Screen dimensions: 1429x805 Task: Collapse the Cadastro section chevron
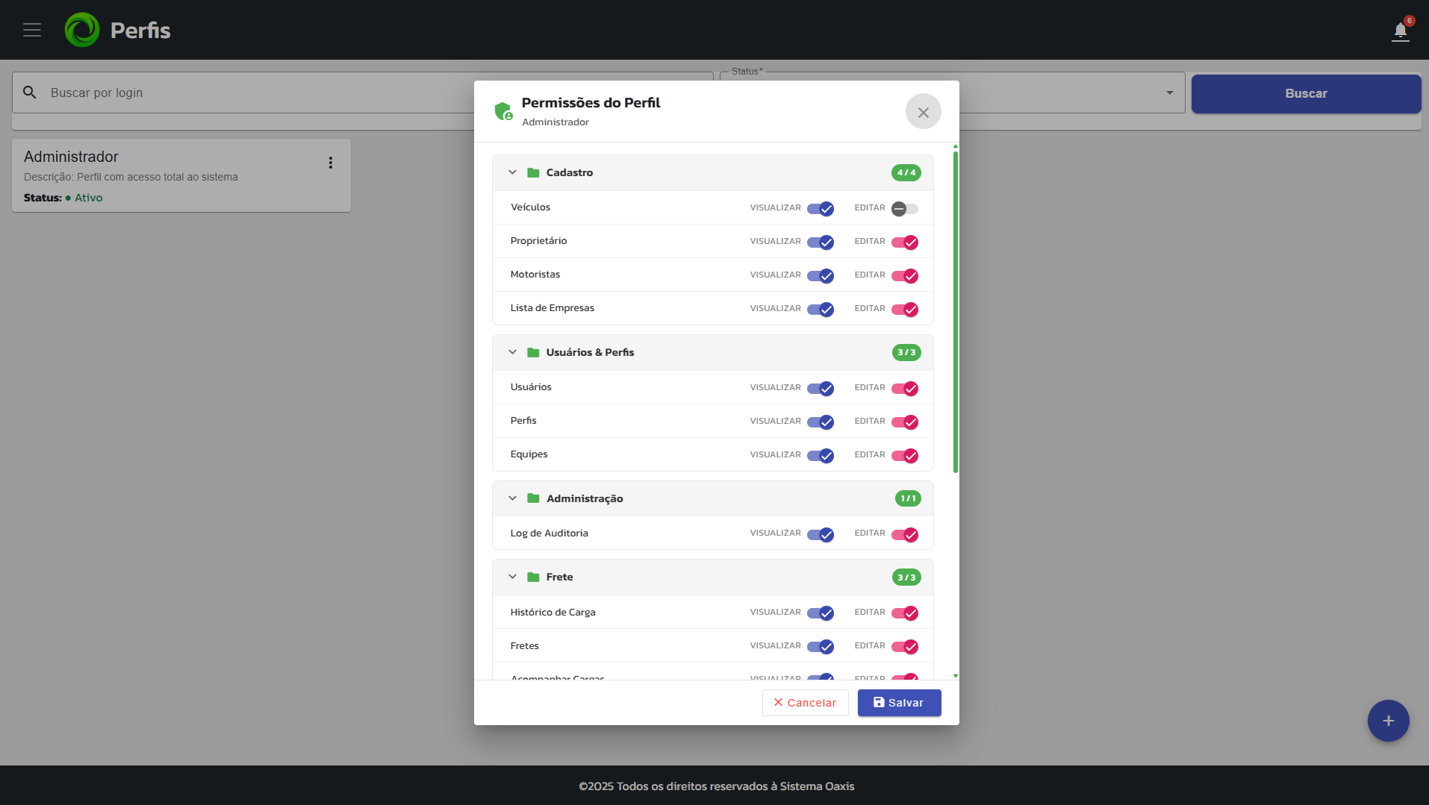coord(513,172)
